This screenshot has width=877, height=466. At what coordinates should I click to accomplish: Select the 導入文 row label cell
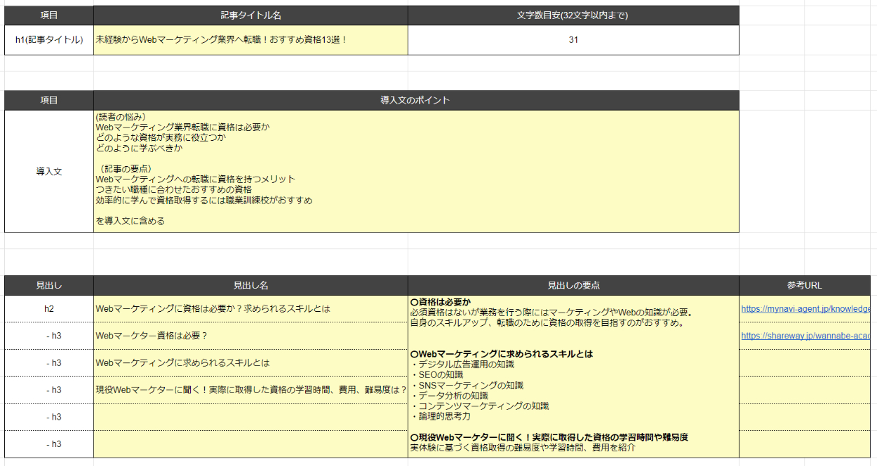pos(49,171)
